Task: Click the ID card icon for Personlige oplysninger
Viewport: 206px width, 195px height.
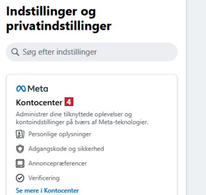Action: (x=20, y=134)
